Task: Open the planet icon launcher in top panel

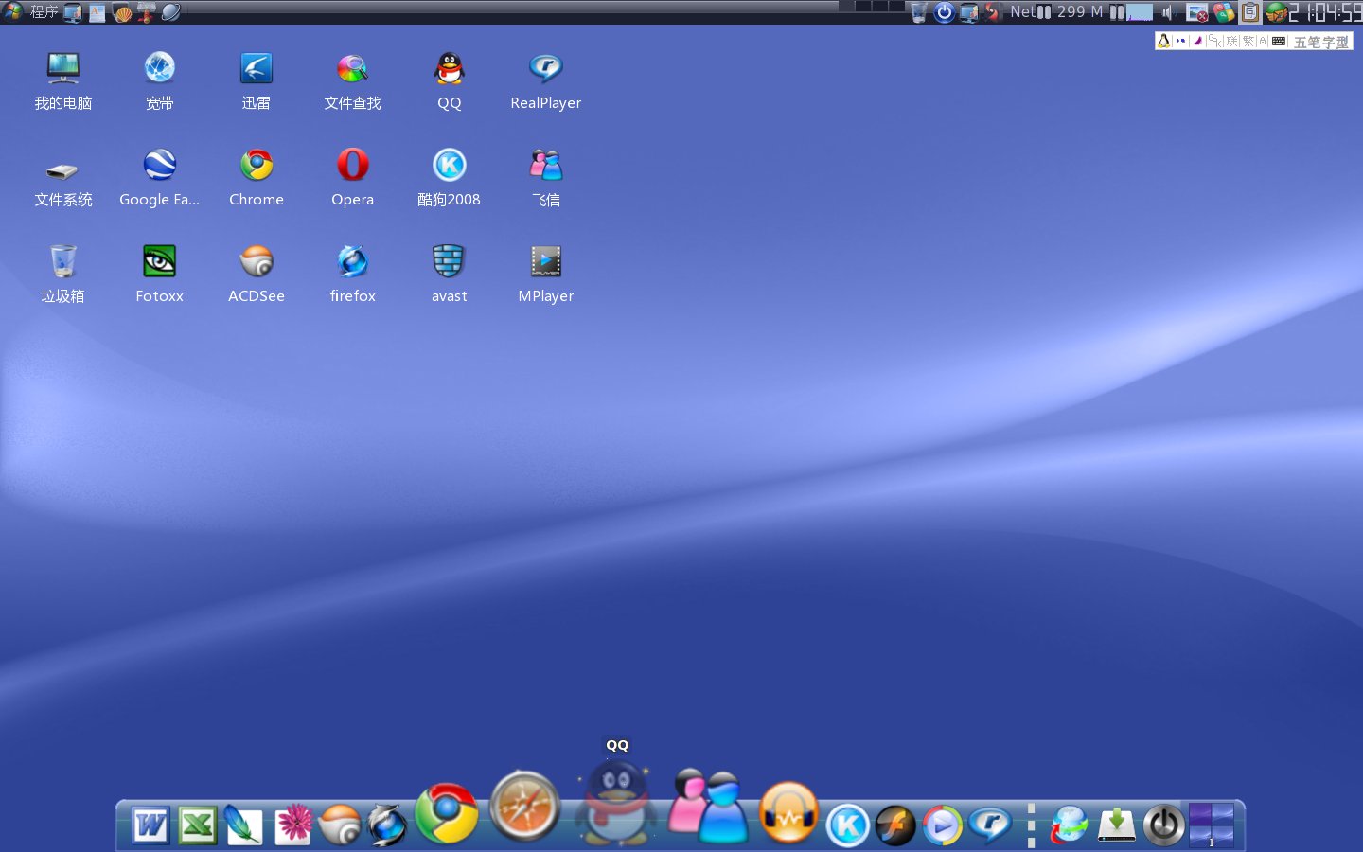Action: pyautogui.click(x=171, y=12)
